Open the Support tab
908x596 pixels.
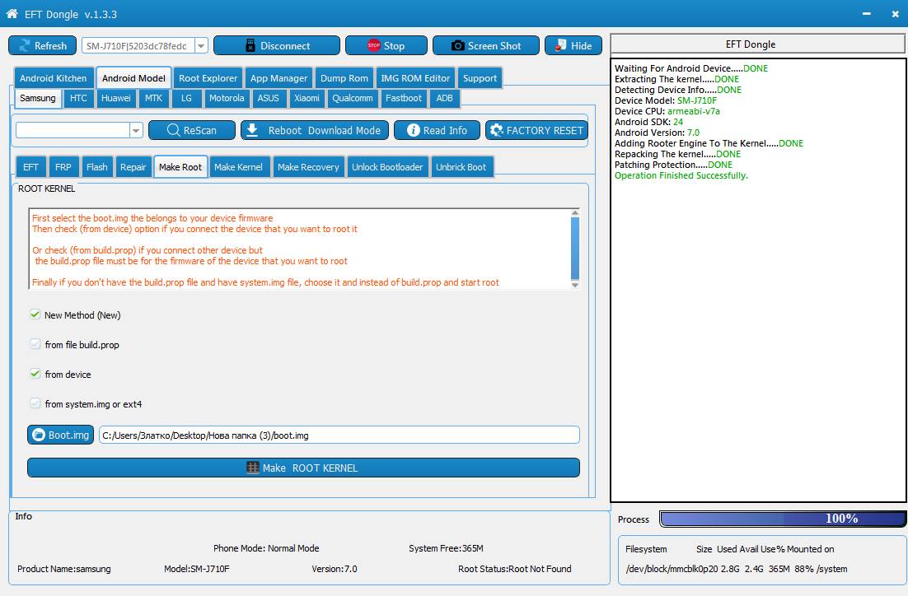pos(480,78)
